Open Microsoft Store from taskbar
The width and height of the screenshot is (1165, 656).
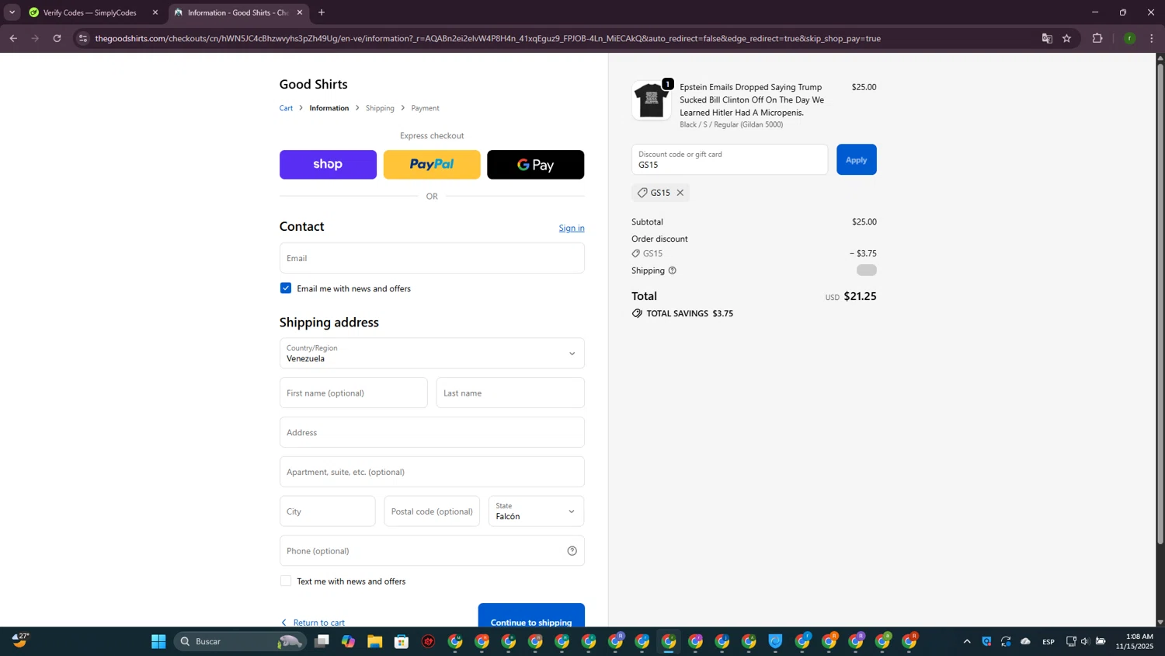[402, 641]
